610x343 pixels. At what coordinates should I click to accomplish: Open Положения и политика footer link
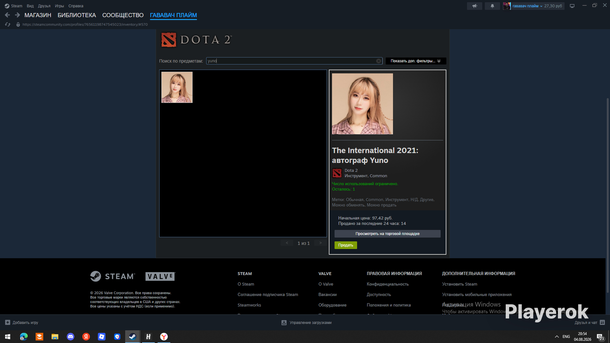coord(389,305)
